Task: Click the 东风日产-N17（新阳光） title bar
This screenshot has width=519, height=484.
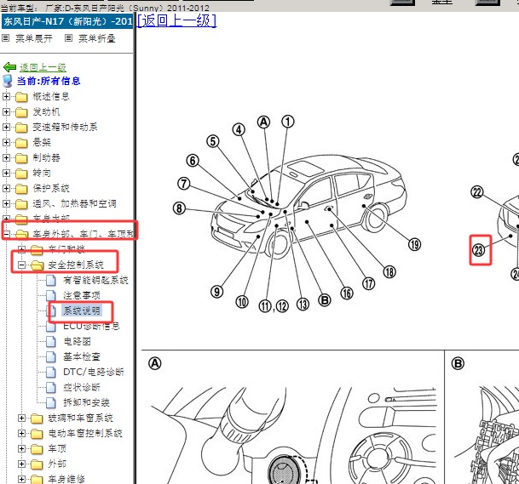Action: point(66,21)
